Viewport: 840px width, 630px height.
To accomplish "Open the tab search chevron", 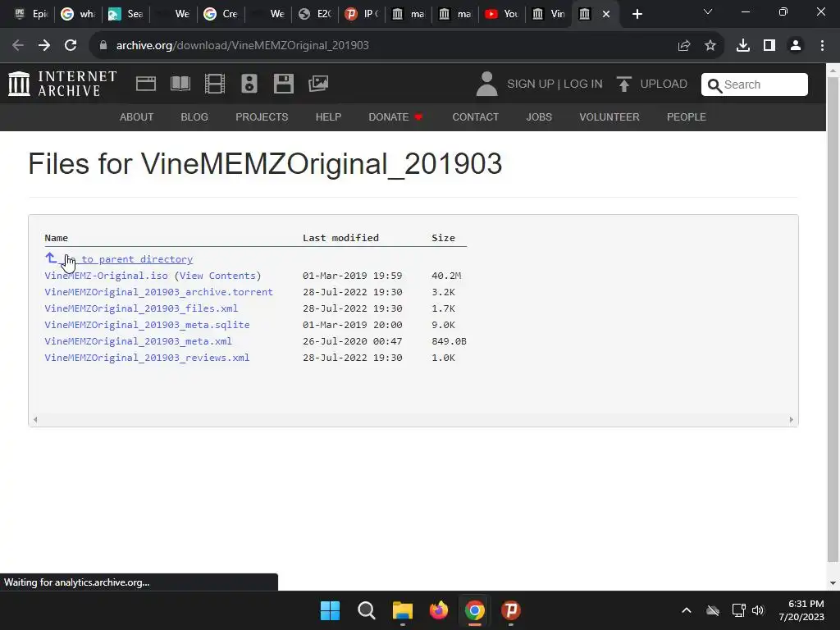I will click(x=708, y=11).
